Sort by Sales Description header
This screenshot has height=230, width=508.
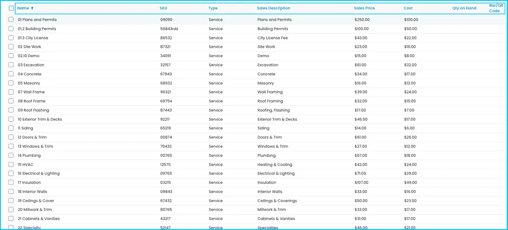273,8
